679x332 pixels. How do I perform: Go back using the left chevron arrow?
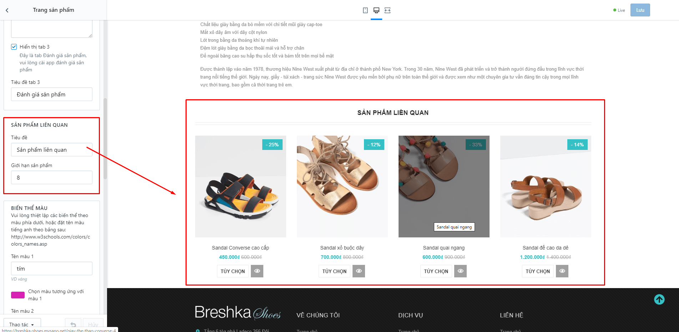click(x=7, y=10)
